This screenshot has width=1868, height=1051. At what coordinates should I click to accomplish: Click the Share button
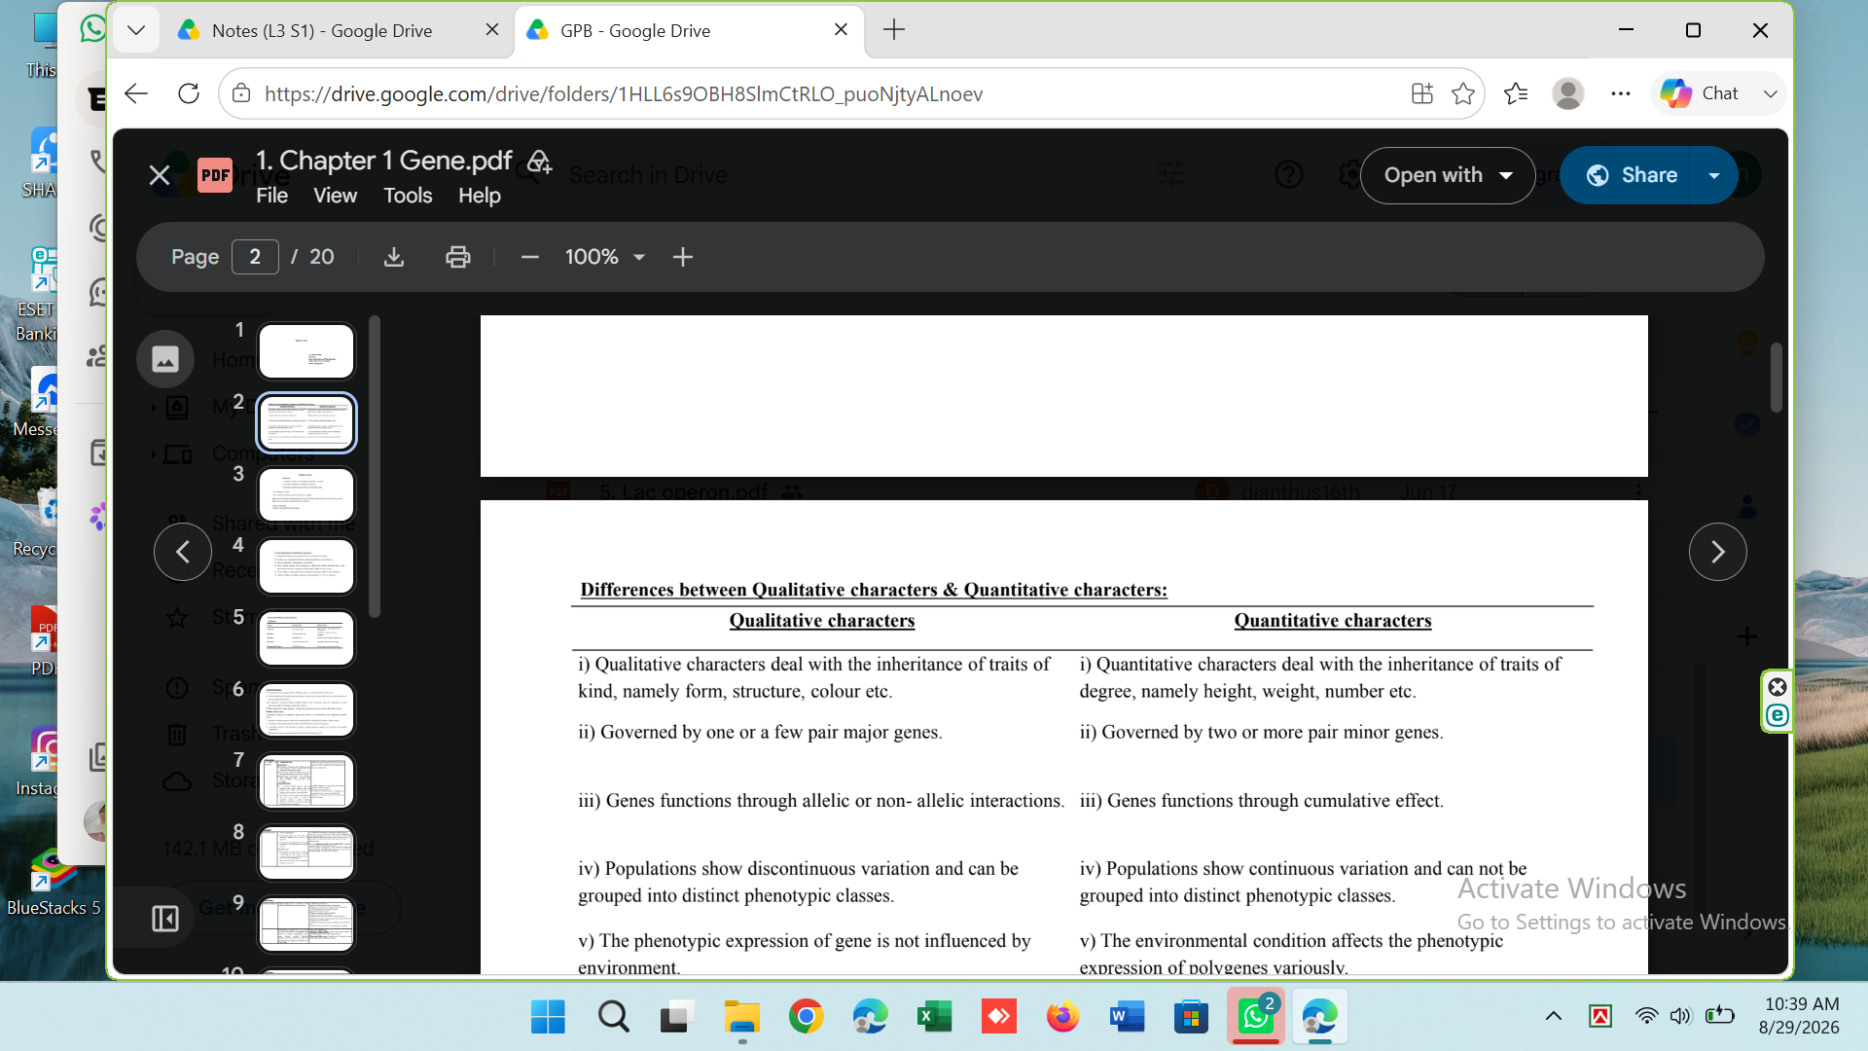1626,175
